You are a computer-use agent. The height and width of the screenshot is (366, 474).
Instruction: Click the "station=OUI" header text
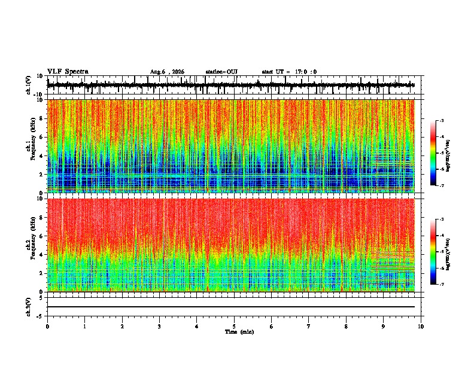(x=221, y=72)
